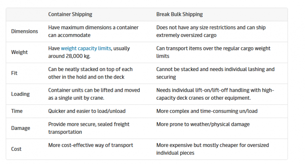305x164 pixels.
Task: Select the "Weight" row label
Action: [20, 52]
